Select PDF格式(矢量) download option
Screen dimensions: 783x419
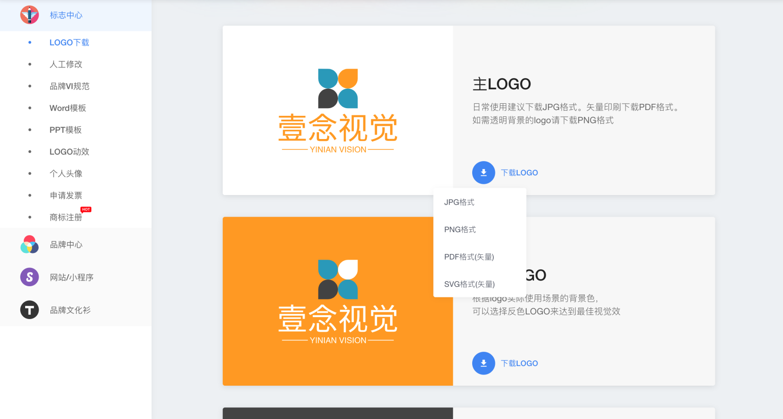(469, 257)
